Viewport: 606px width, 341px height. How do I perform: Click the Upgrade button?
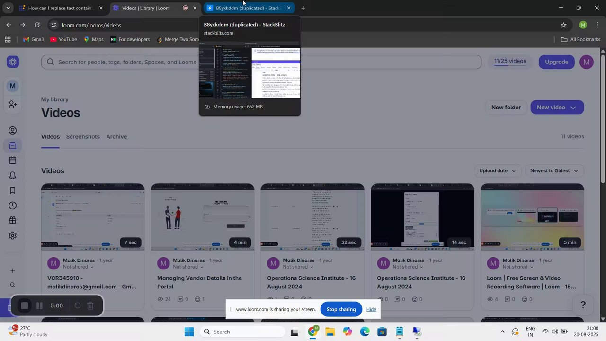pos(557,62)
